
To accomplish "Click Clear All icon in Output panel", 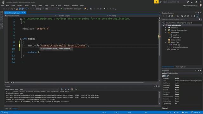I will (x=72, y=89).
